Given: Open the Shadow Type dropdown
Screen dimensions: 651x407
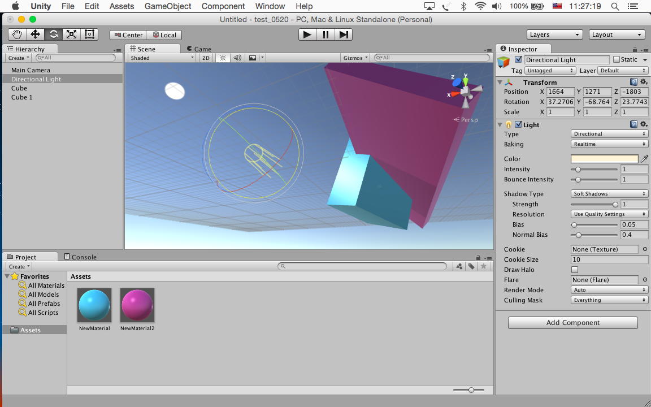Looking at the screenshot, I should [609, 194].
